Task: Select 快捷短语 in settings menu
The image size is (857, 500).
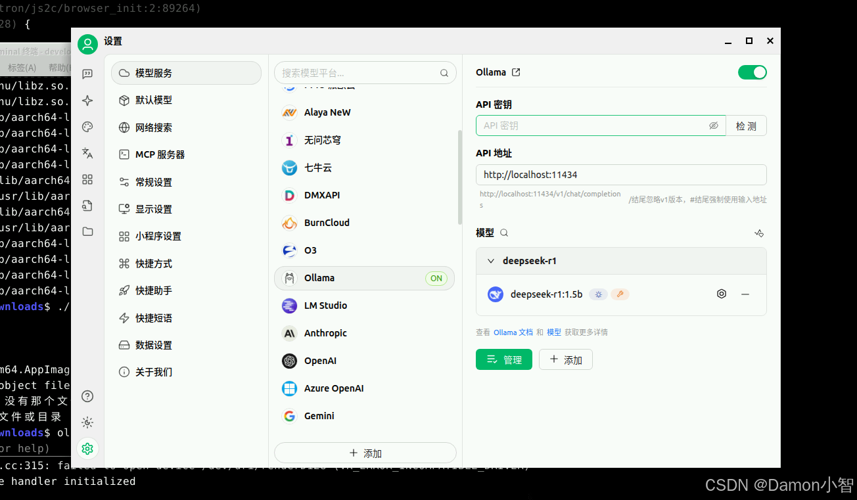Action: tap(186, 318)
